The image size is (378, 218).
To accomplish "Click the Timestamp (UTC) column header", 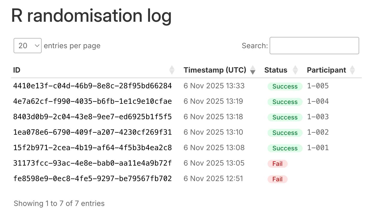I will click(x=215, y=70).
